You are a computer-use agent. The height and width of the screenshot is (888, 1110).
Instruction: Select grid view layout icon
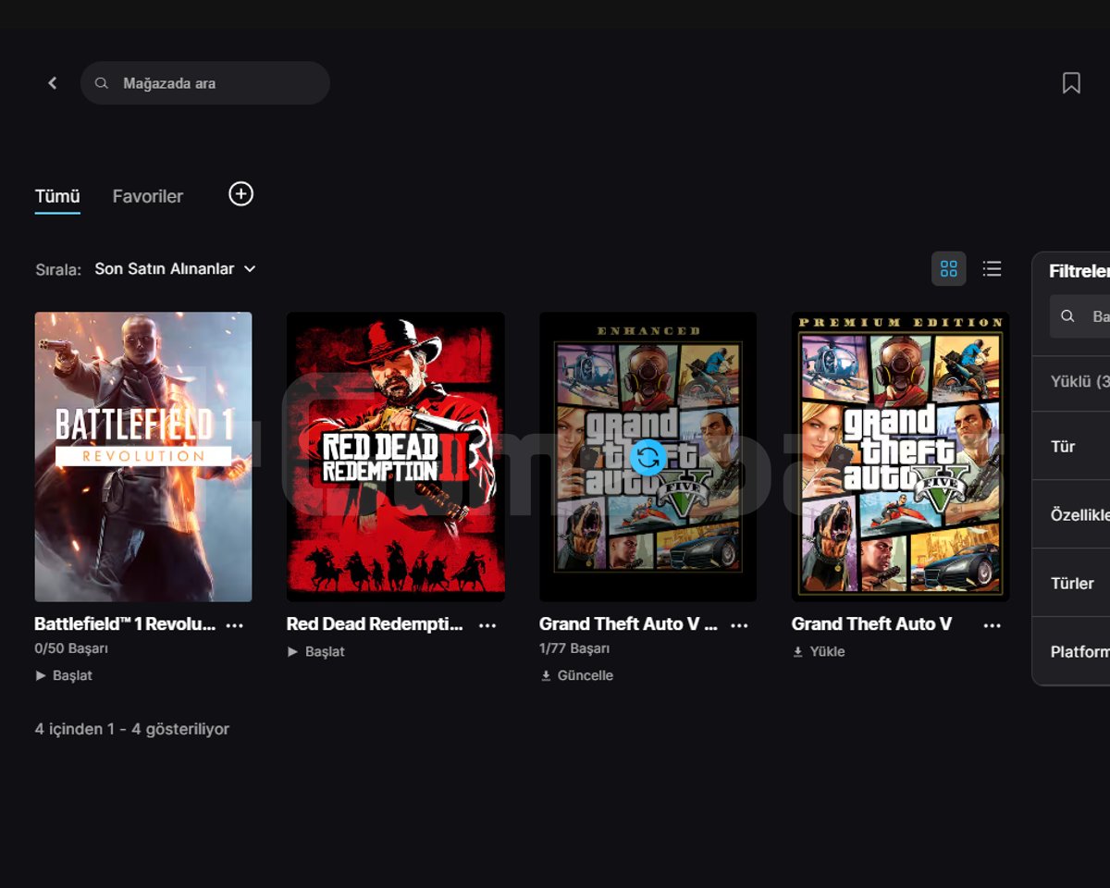tap(948, 269)
